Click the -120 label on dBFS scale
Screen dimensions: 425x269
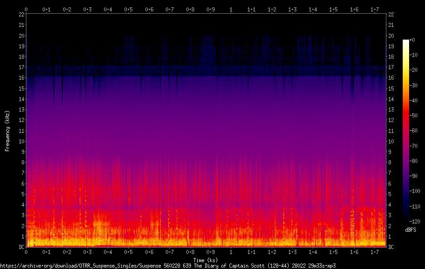pyautogui.click(x=415, y=222)
